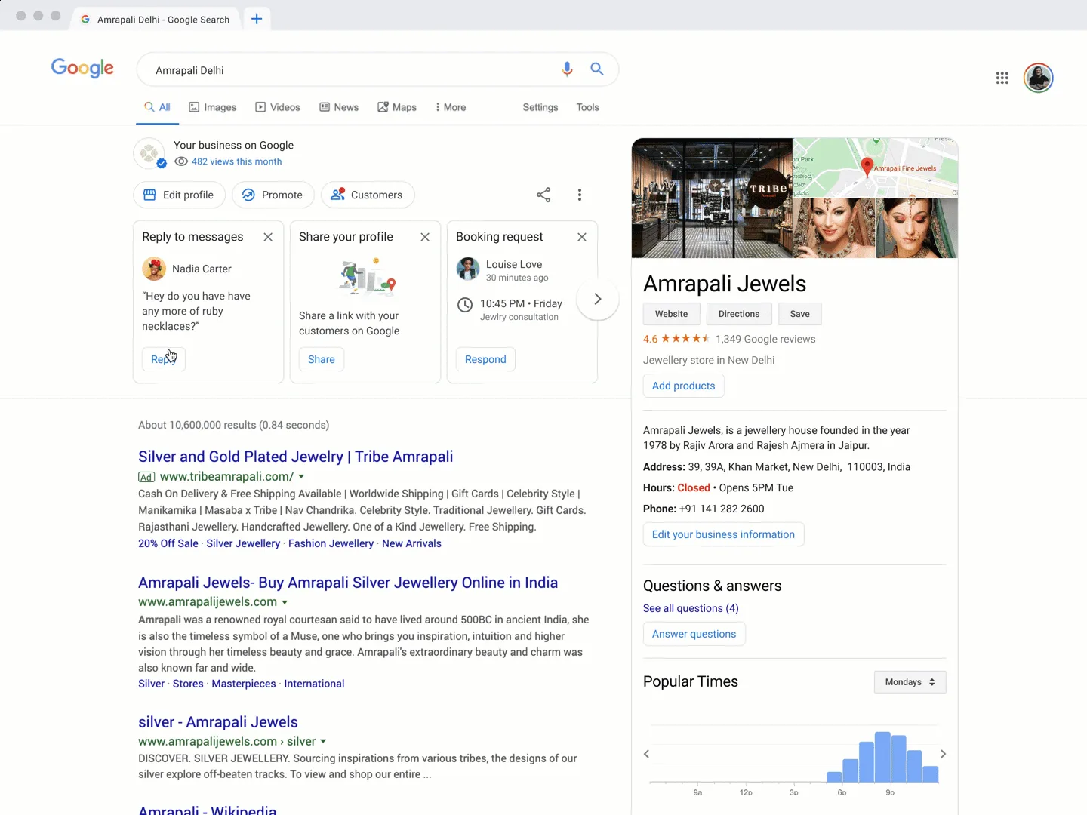Open search Tools
This screenshot has width=1087, height=815.
point(587,107)
